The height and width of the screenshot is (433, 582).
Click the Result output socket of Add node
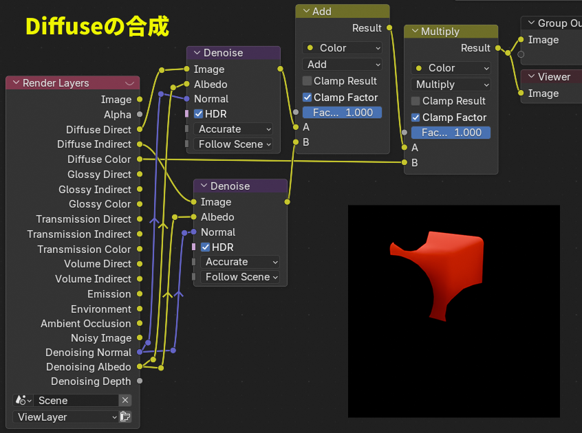click(x=389, y=28)
